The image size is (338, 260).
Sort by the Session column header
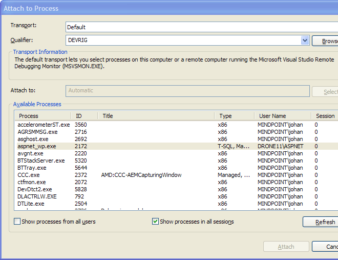pyautogui.click(x=325, y=116)
